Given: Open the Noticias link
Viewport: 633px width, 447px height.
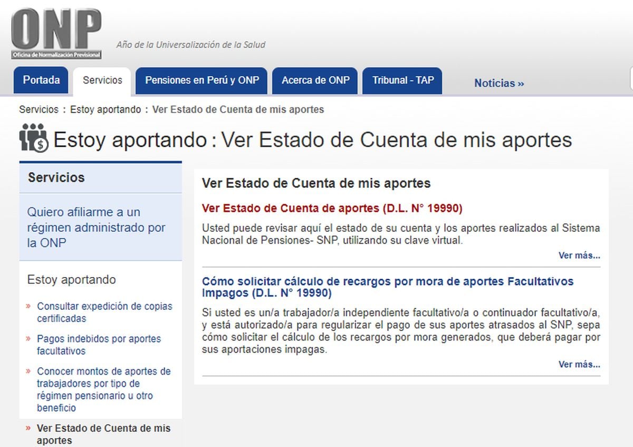Looking at the screenshot, I should [498, 83].
